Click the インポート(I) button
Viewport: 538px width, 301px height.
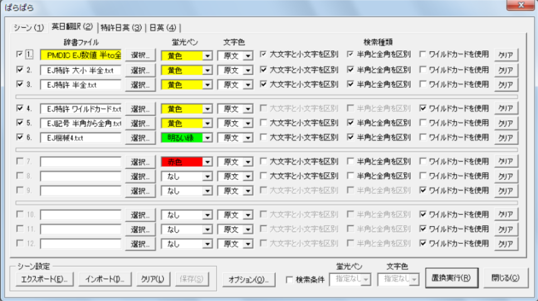[x=105, y=279]
